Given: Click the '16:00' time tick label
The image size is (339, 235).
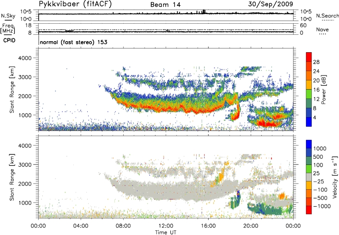Looking at the screenshot, I should (208, 226).
